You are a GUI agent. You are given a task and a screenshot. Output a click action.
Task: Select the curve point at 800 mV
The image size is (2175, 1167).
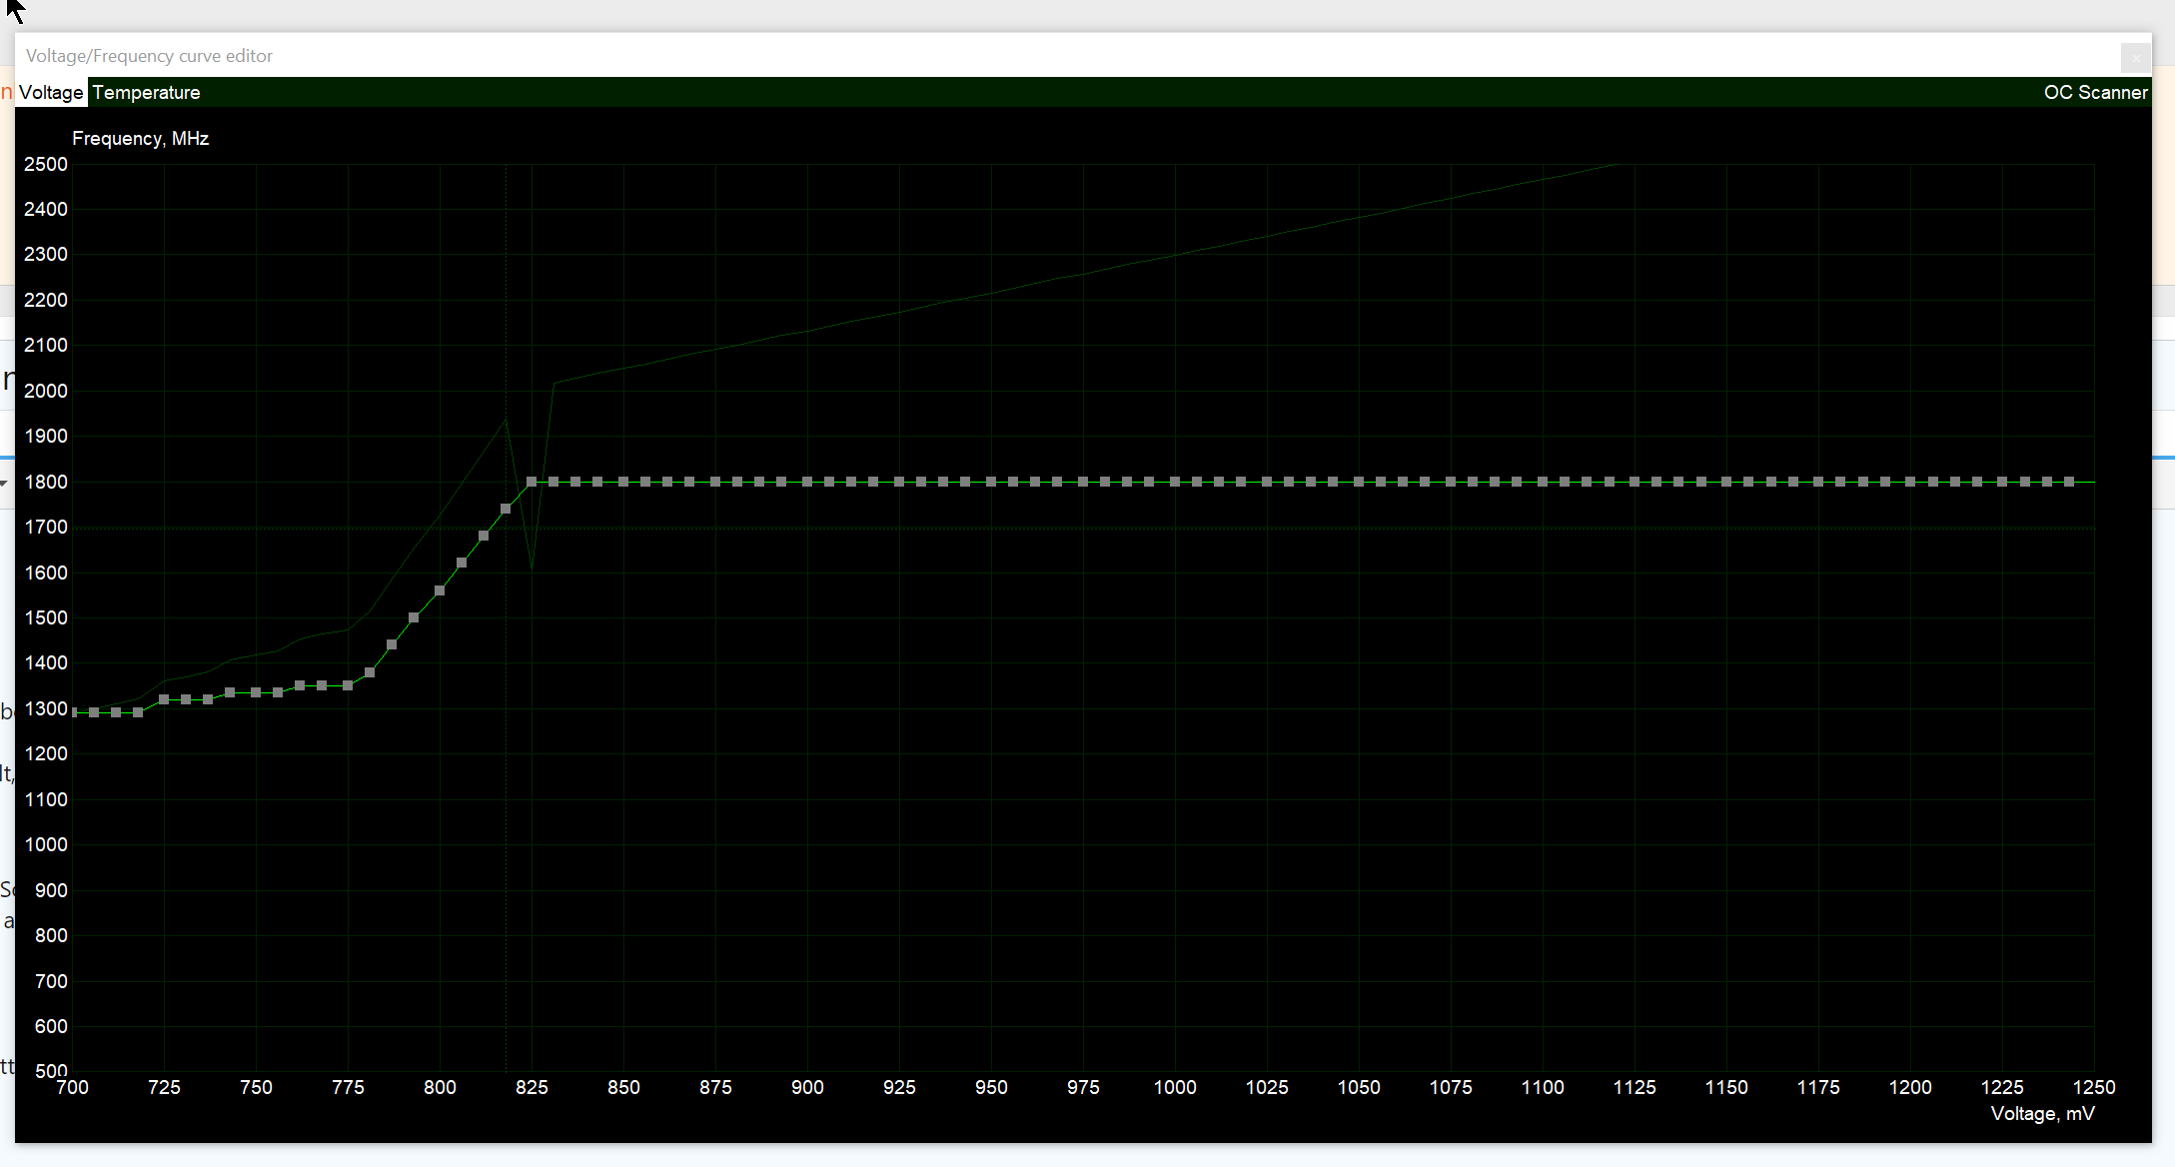[x=440, y=590]
